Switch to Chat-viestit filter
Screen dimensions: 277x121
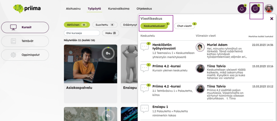pos(184,26)
